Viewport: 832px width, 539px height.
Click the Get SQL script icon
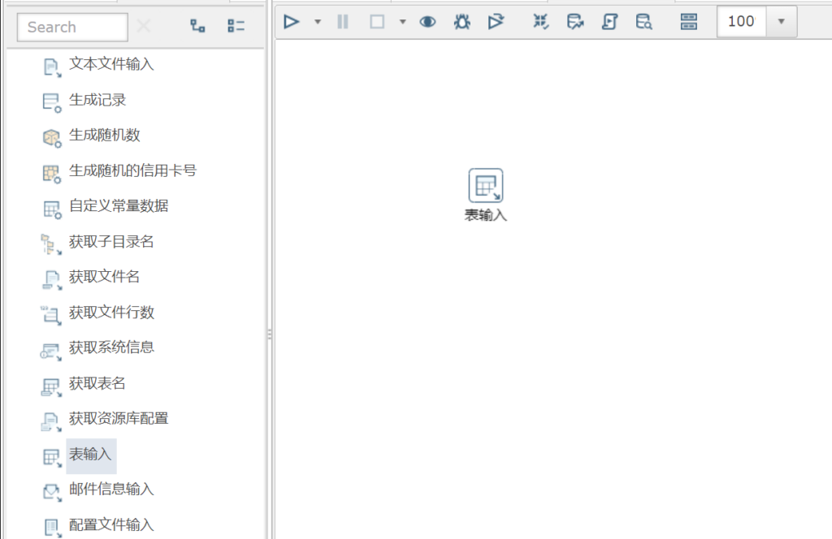point(609,22)
